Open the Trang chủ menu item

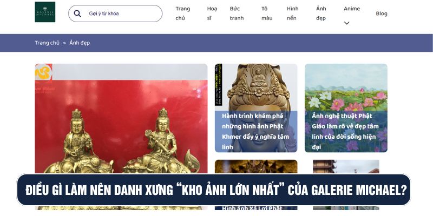[183, 13]
